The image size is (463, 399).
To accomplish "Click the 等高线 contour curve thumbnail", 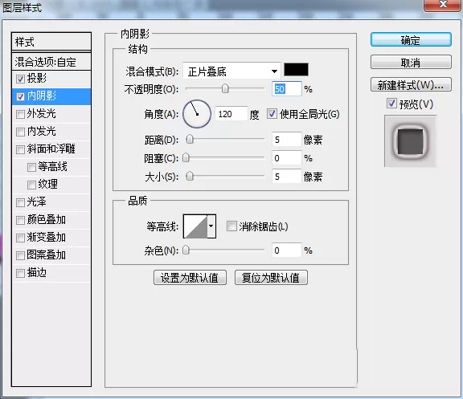I will (x=195, y=226).
